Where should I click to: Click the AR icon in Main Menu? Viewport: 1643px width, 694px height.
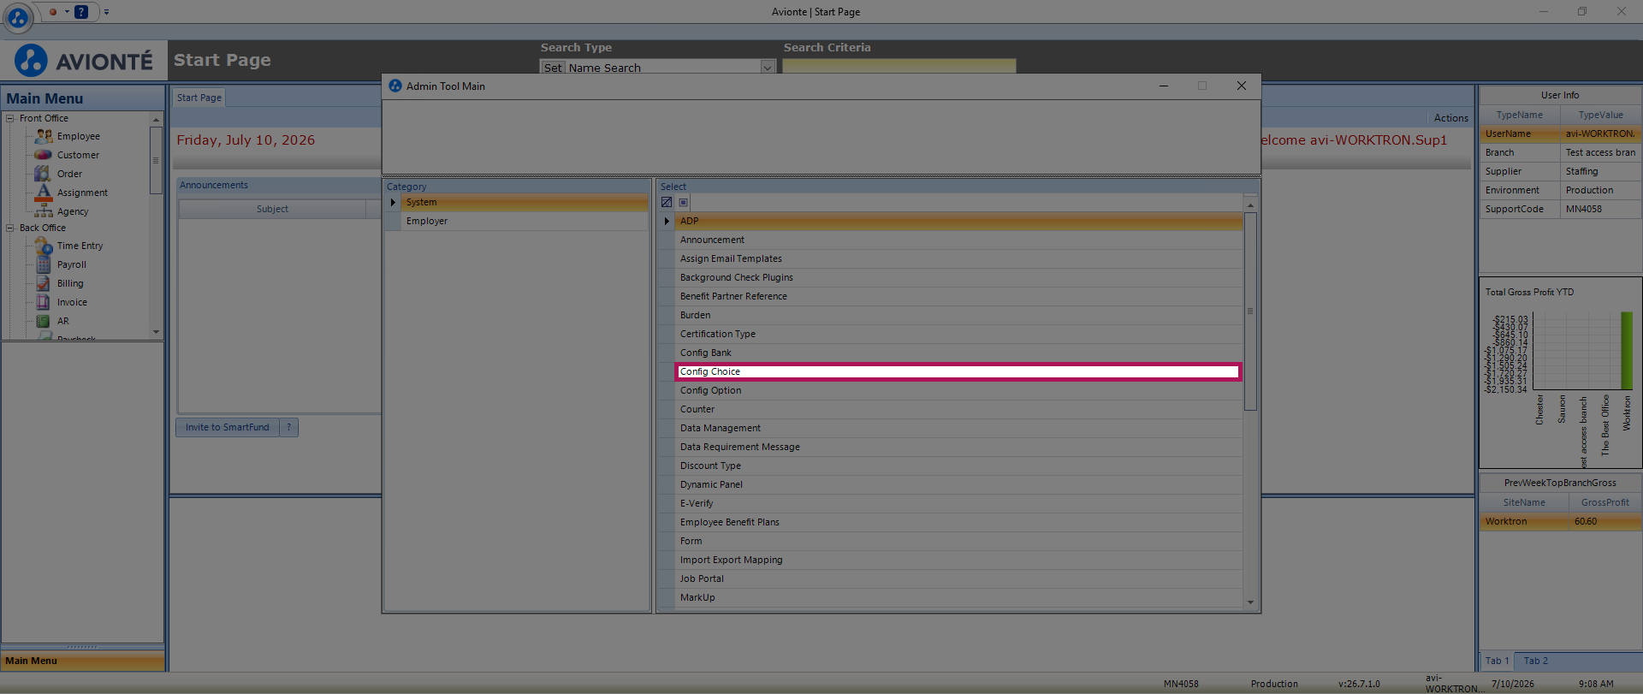tap(44, 321)
